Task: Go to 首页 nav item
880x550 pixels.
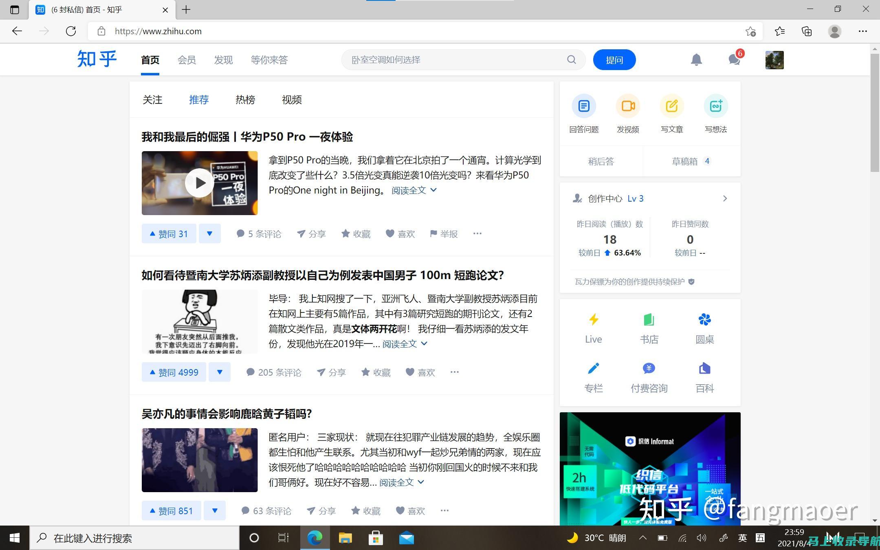Action: click(x=150, y=60)
